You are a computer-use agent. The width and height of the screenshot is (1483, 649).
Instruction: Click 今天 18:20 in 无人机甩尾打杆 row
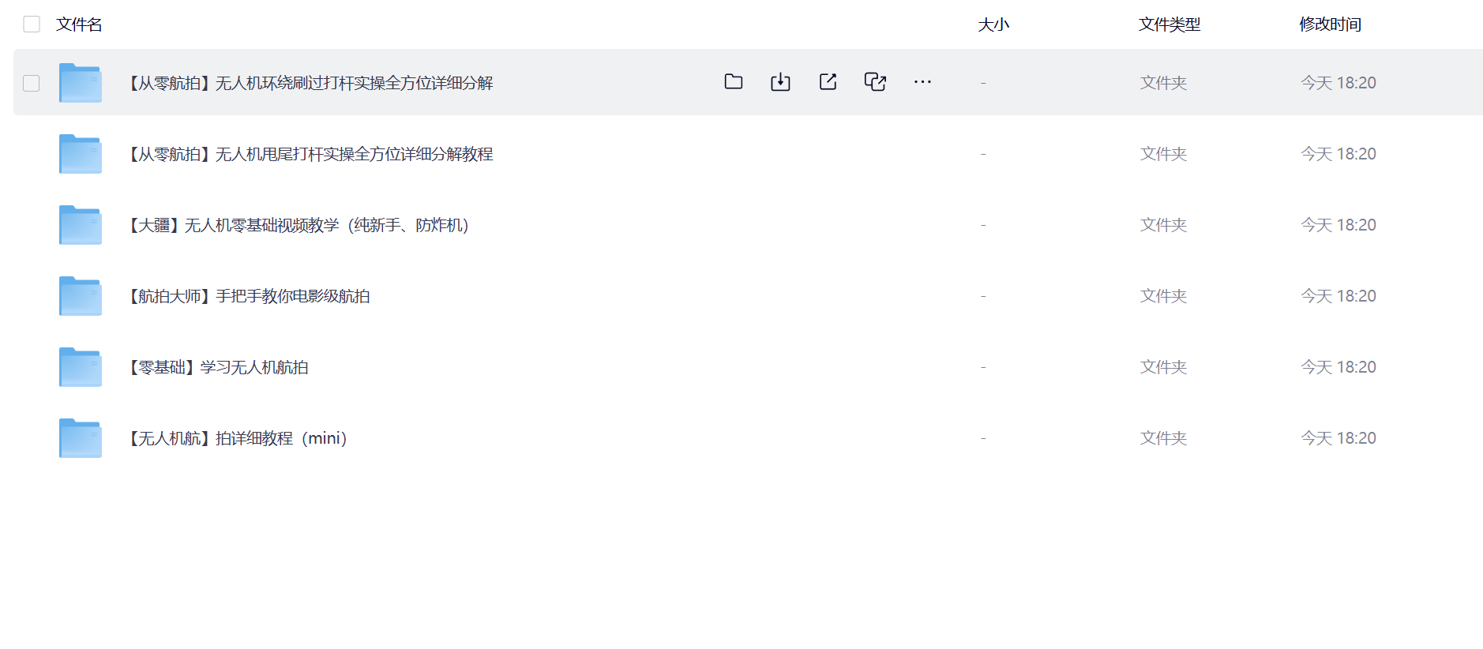[x=1338, y=154]
